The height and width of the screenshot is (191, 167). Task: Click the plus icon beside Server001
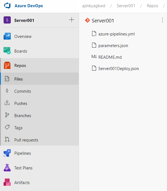click(71, 20)
